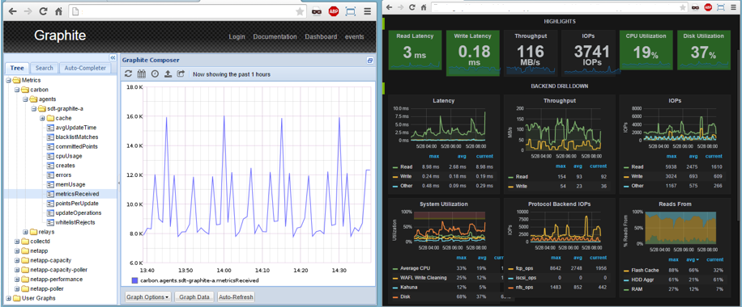Open the events link in Graphite header
The height and width of the screenshot is (307, 742).
coord(355,37)
